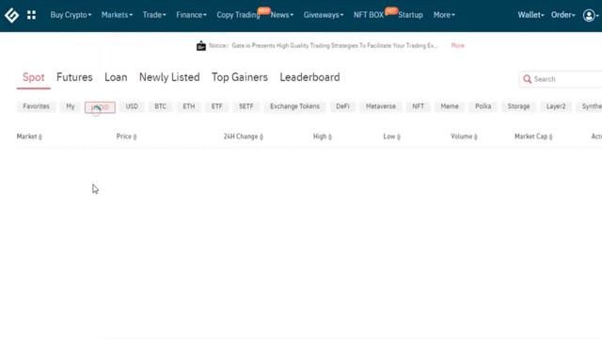
Task: Expand the Giveaways dropdown menu
Action: (x=324, y=15)
